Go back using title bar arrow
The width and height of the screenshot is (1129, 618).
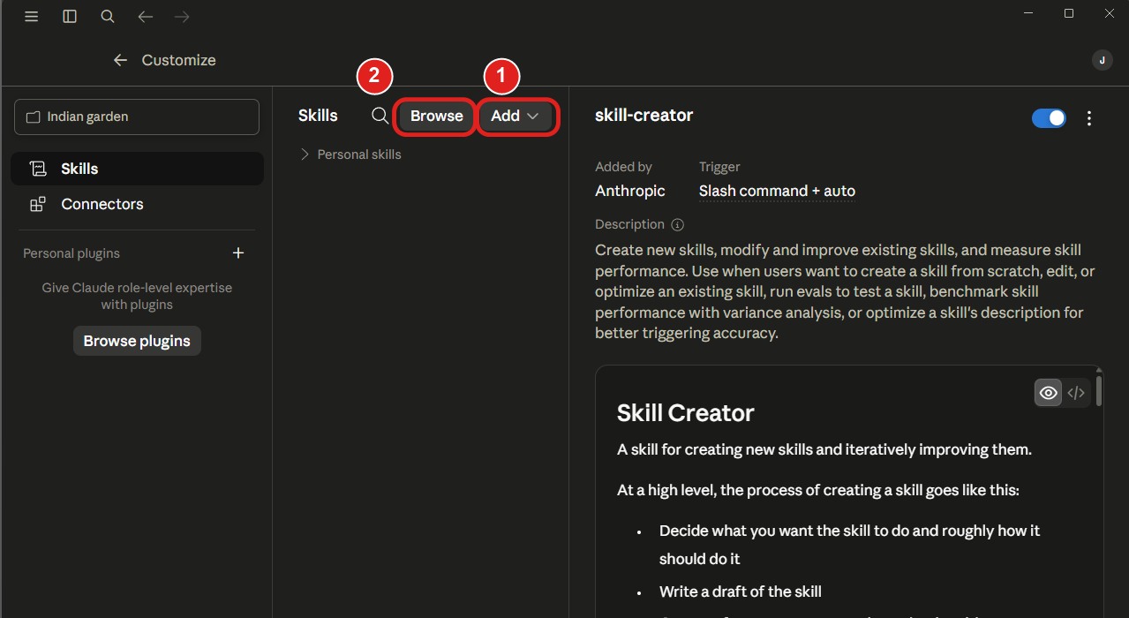[146, 16]
